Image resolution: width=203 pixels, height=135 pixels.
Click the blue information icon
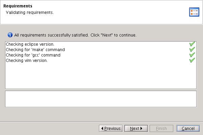10,35
